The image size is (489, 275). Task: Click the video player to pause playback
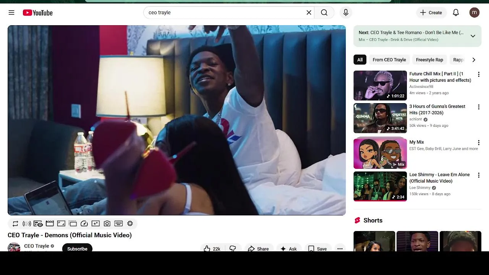click(x=176, y=120)
